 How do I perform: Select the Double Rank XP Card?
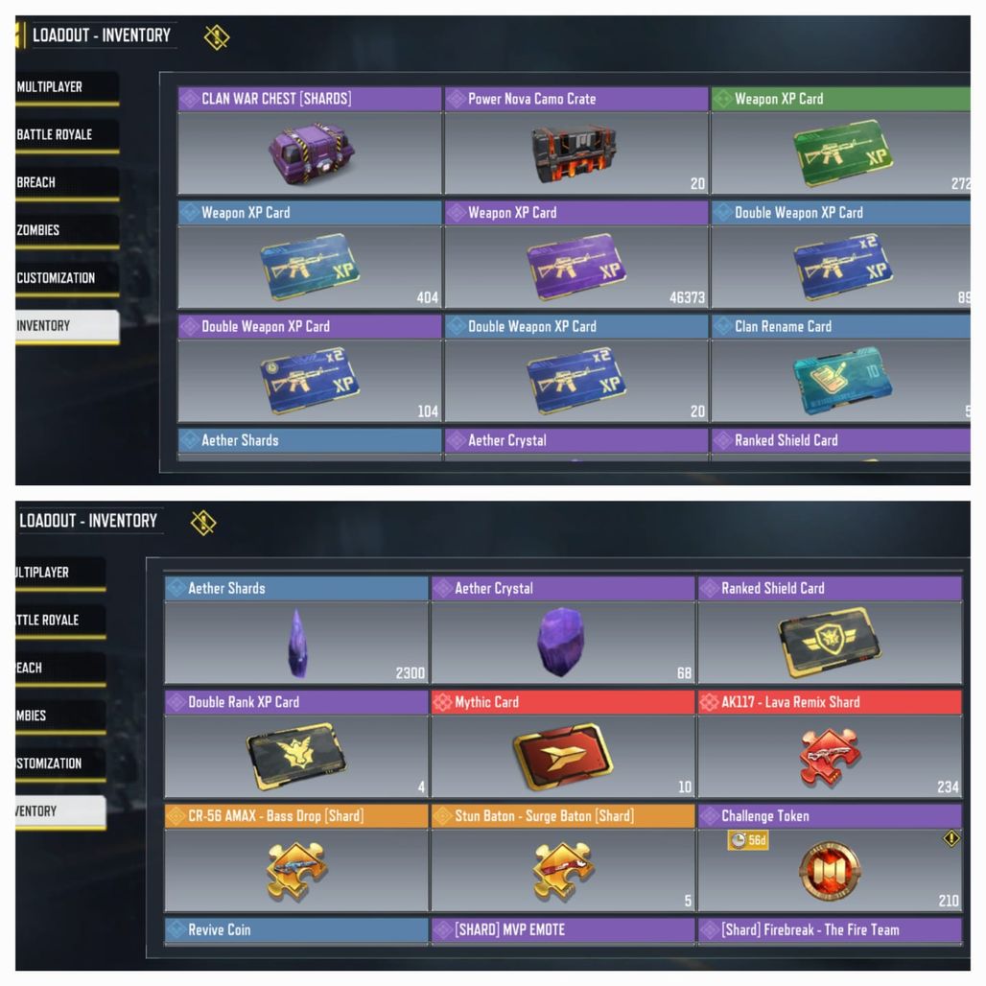296,756
